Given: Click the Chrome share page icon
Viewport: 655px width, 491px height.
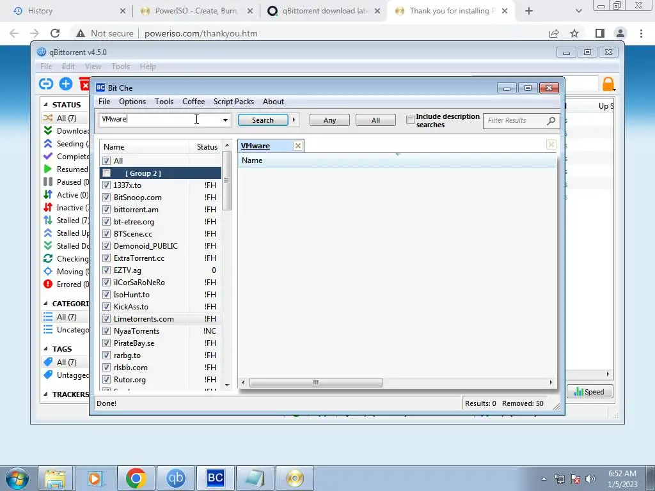Looking at the screenshot, I should pyautogui.click(x=554, y=33).
